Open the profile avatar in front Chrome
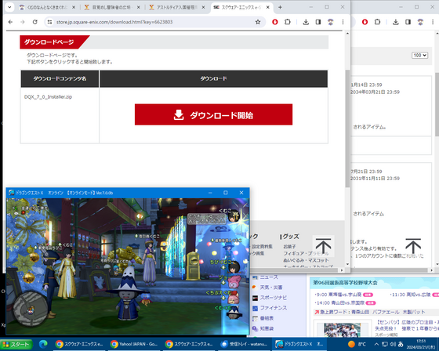439x351 pixels. tap(331, 22)
